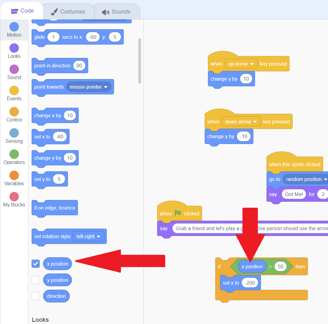Select the Control category circle

pyautogui.click(x=14, y=112)
